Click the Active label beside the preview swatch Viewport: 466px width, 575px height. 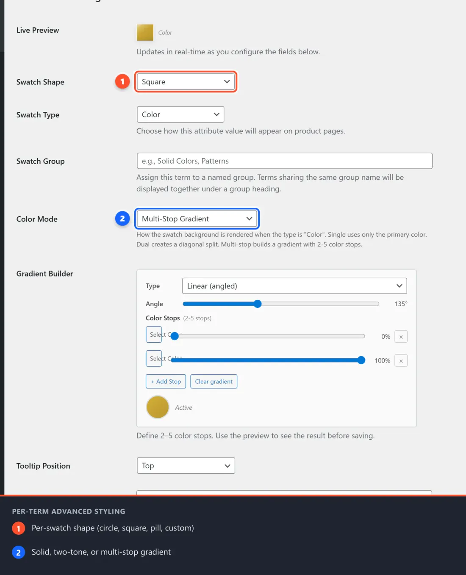[x=183, y=408]
